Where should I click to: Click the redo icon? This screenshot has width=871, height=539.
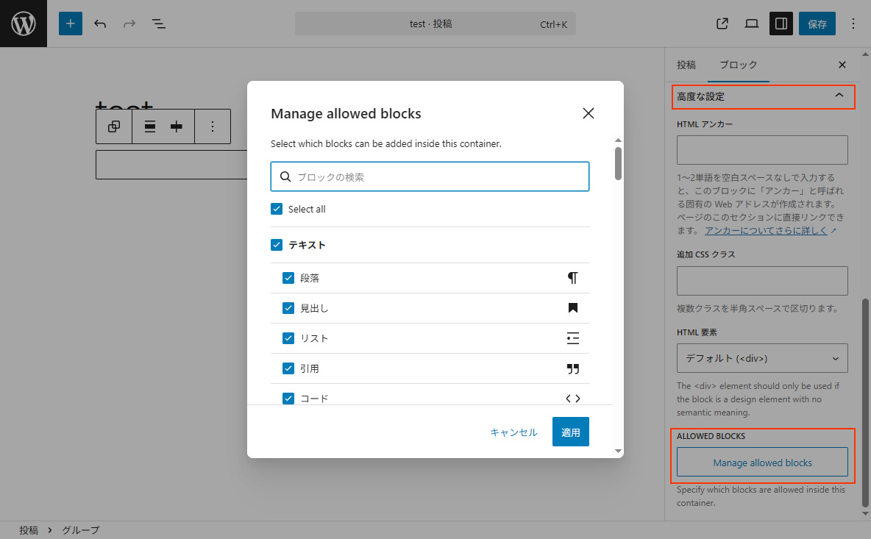(x=129, y=24)
